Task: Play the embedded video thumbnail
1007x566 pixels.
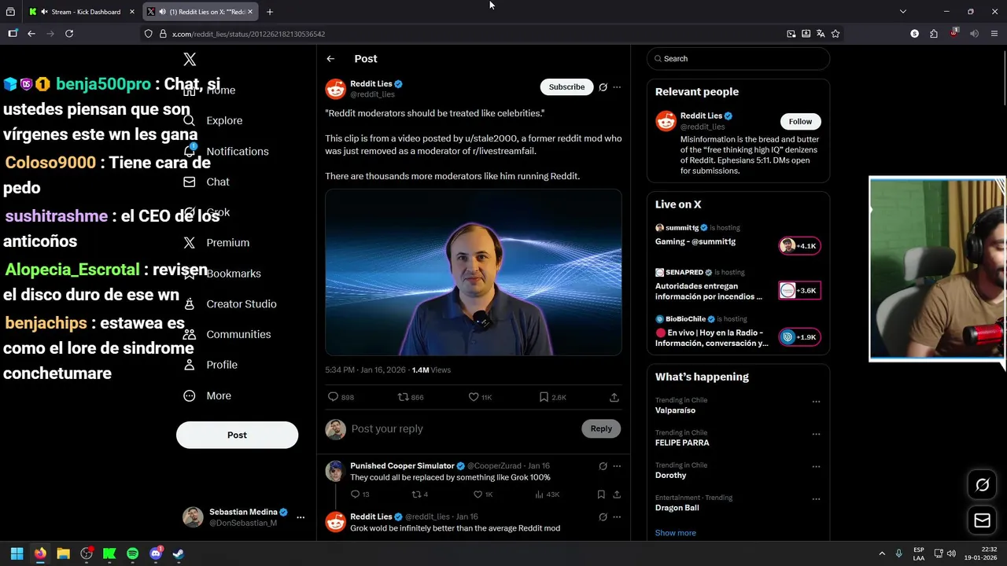Action: pos(474,273)
